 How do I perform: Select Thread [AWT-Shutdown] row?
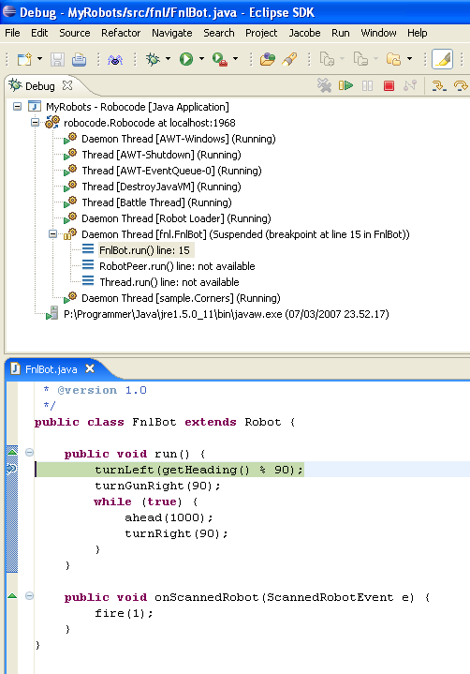[161, 155]
